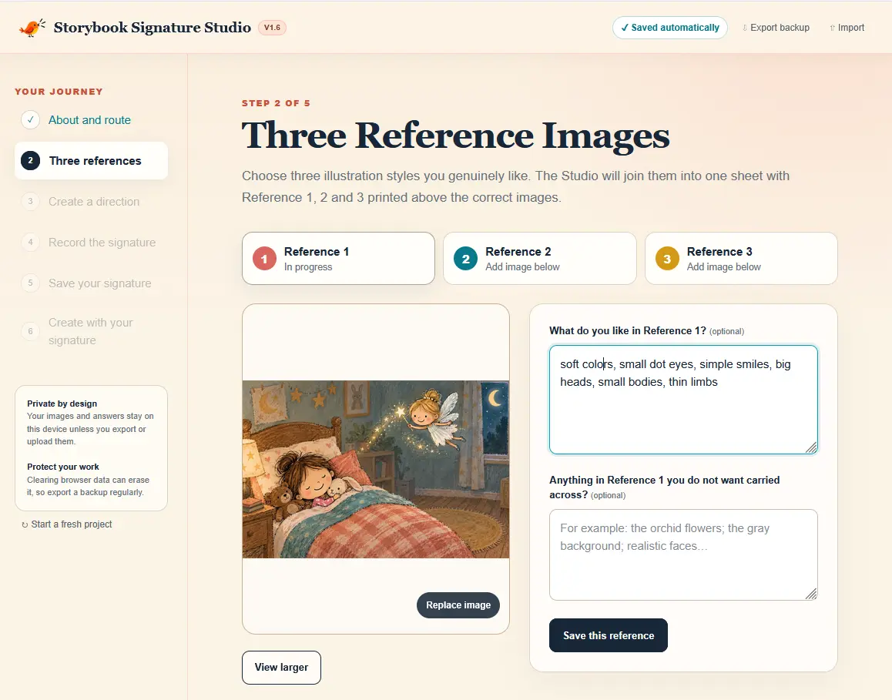View the reference image larger
Viewport: 892px width, 700px height.
coord(281,668)
